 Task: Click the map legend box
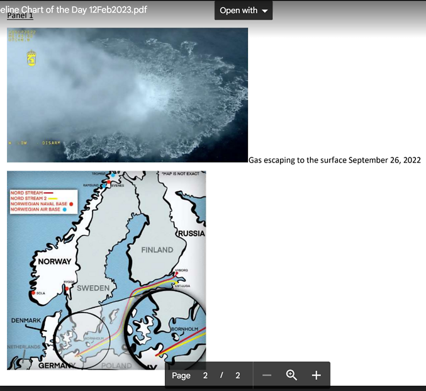(x=43, y=200)
